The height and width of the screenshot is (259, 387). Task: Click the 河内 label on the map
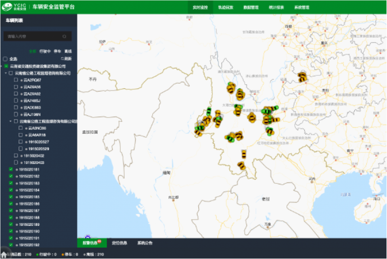pos(312,179)
